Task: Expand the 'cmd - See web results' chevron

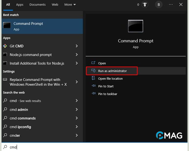Action: pos(77,101)
